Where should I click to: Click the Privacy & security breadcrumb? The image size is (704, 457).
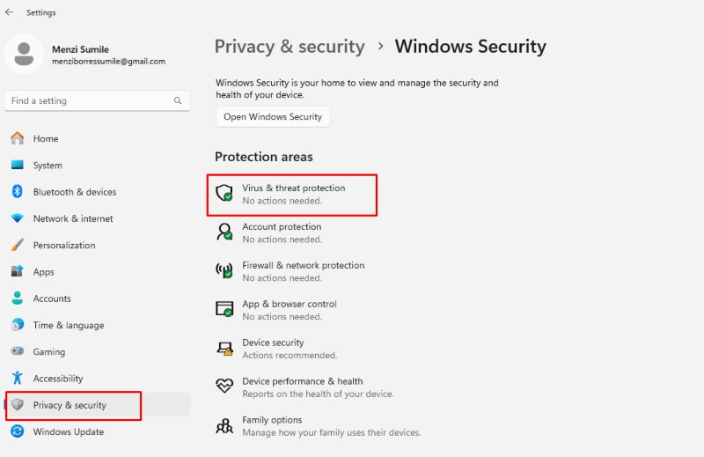[290, 47]
